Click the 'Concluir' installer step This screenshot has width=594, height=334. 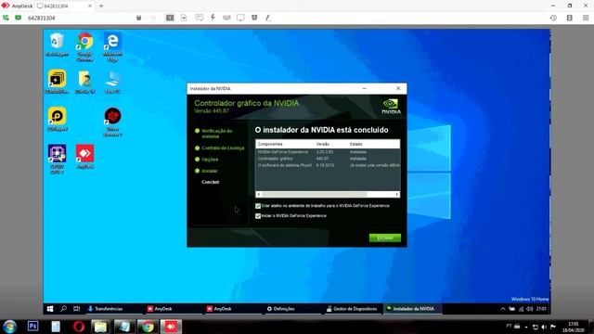[211, 182]
